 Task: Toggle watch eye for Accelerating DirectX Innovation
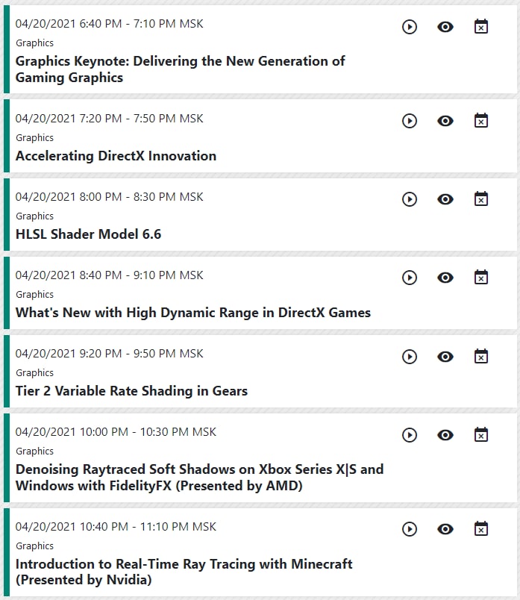445,120
